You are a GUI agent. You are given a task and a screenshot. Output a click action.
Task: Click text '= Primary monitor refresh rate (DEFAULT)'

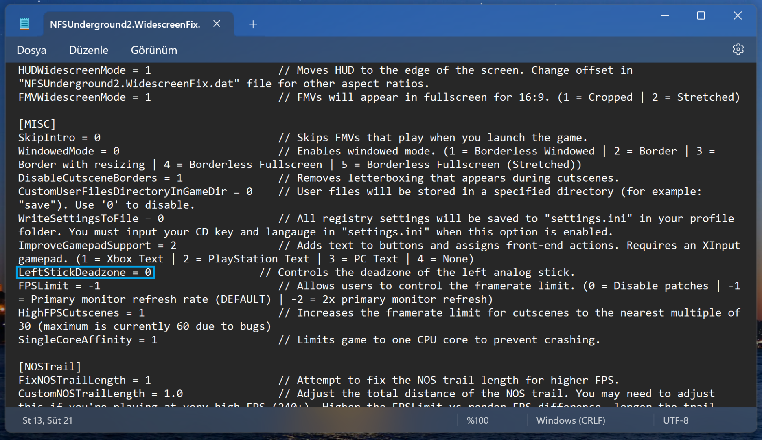coord(145,299)
